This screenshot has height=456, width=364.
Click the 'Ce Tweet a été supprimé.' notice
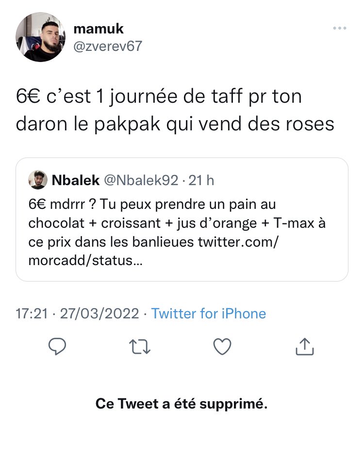point(182,404)
